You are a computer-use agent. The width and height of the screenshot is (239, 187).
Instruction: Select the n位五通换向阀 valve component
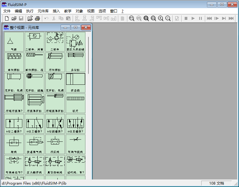pos(76,124)
